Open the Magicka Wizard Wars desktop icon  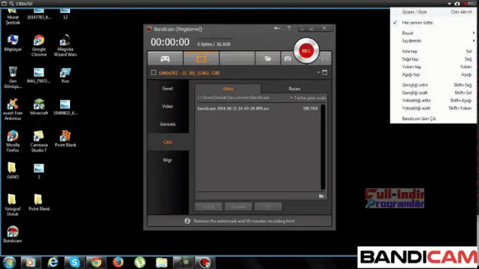[65, 46]
